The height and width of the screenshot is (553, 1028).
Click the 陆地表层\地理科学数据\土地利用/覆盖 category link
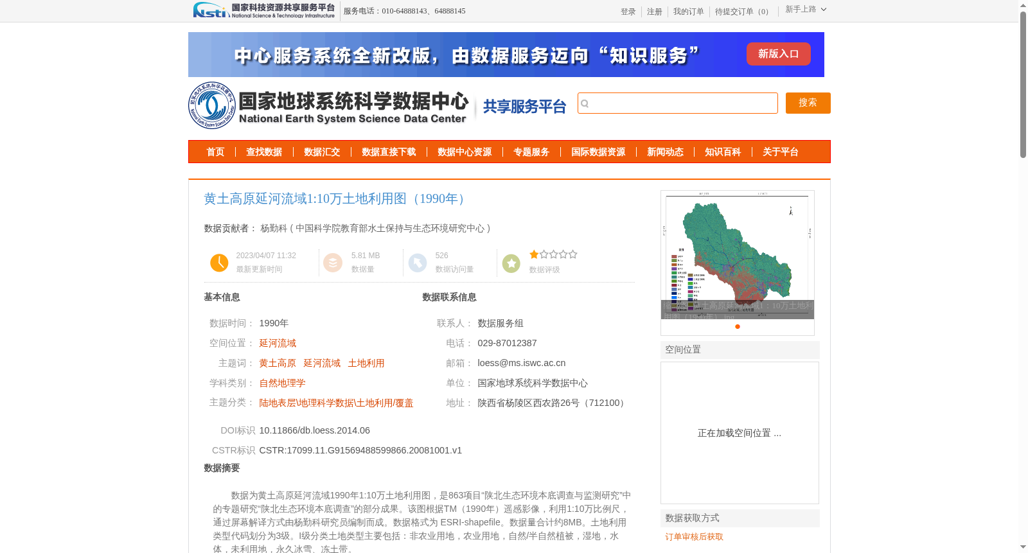tap(336, 403)
